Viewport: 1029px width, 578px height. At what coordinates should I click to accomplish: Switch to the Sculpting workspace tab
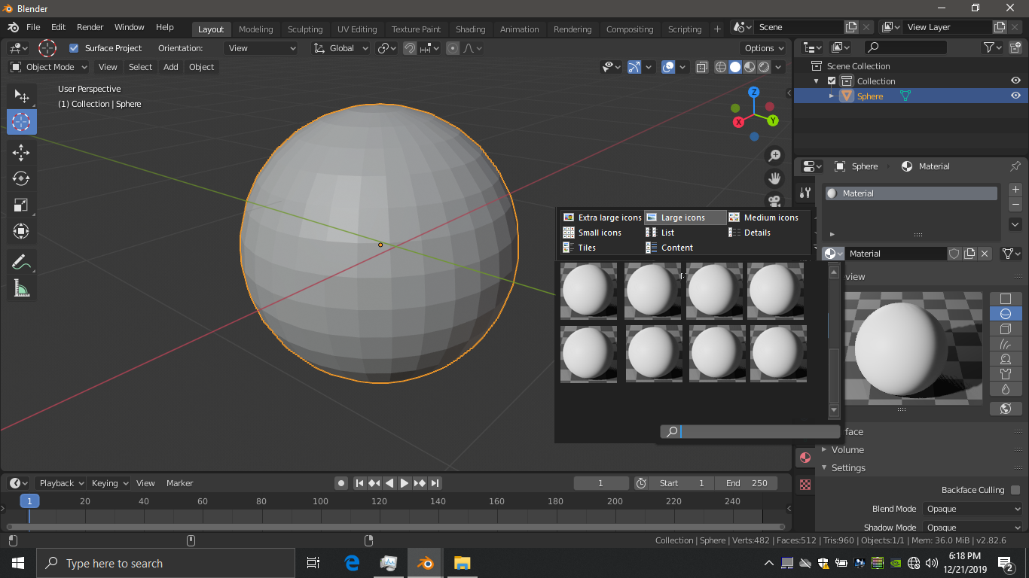(305, 29)
